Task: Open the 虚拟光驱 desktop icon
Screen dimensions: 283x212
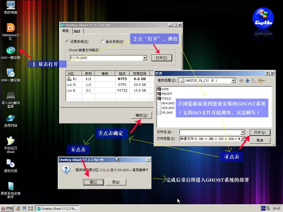Action: point(11,164)
